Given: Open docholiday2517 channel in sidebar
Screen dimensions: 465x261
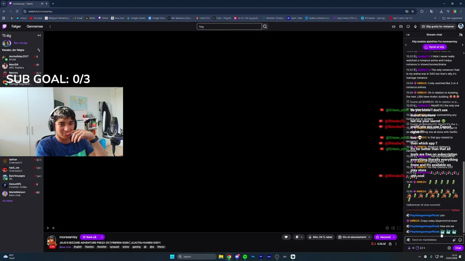Looking at the screenshot, I should 21,58.
